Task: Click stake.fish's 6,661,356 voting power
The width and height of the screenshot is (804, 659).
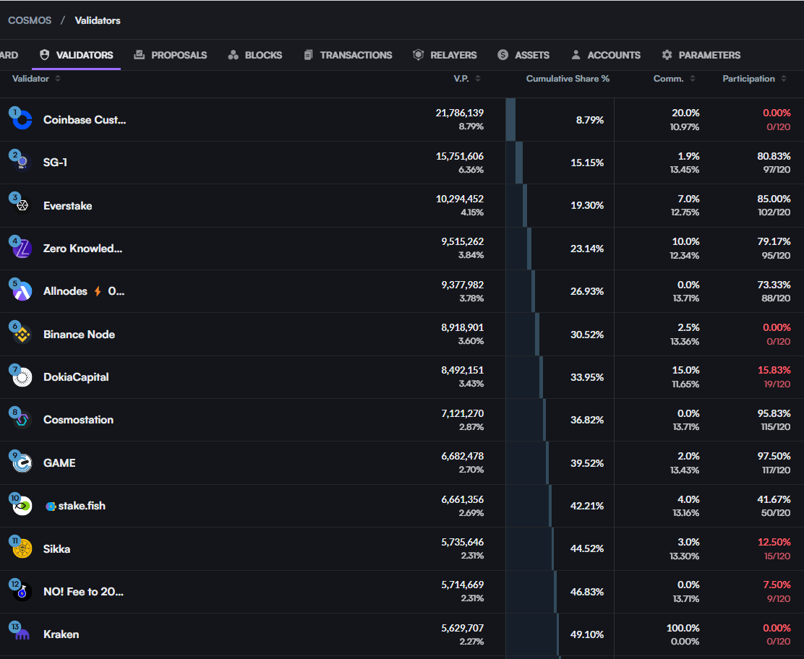Action: 462,499
